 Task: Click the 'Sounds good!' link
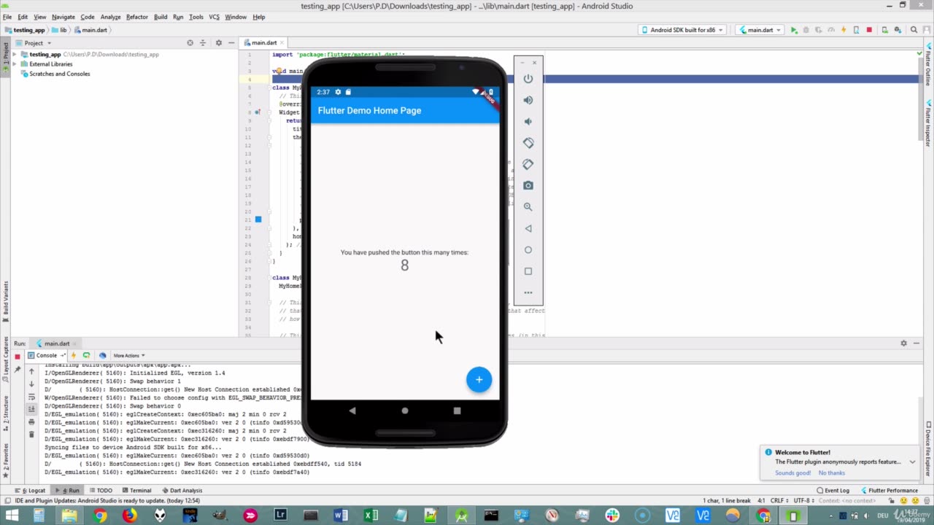(x=792, y=473)
